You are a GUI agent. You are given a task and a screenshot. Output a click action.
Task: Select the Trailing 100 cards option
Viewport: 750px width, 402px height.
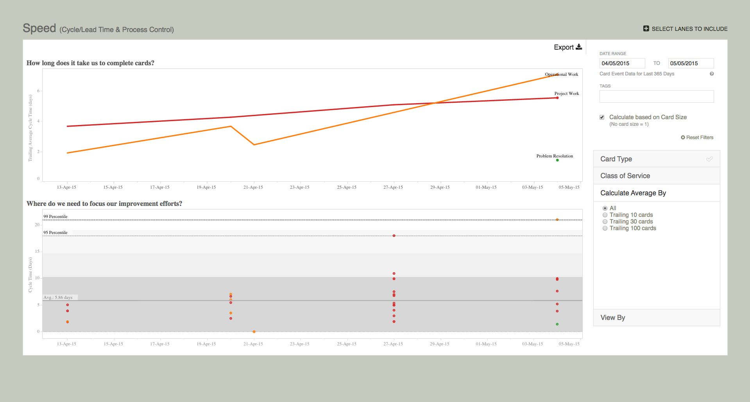(x=605, y=228)
